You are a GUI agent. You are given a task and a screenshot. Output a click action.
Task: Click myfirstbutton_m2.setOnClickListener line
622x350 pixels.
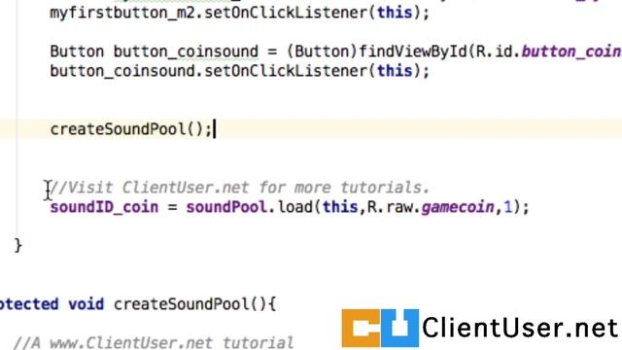(x=240, y=13)
